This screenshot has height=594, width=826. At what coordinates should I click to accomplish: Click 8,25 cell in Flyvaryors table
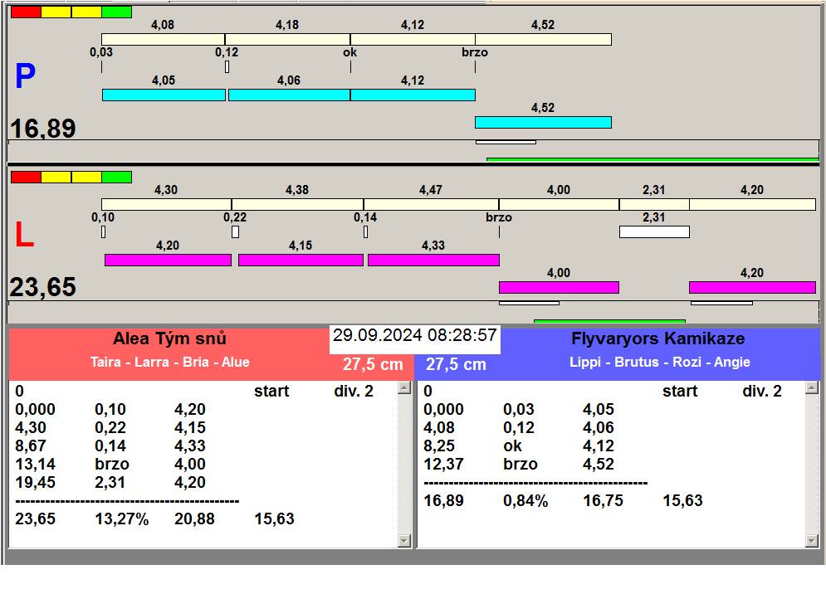click(439, 446)
